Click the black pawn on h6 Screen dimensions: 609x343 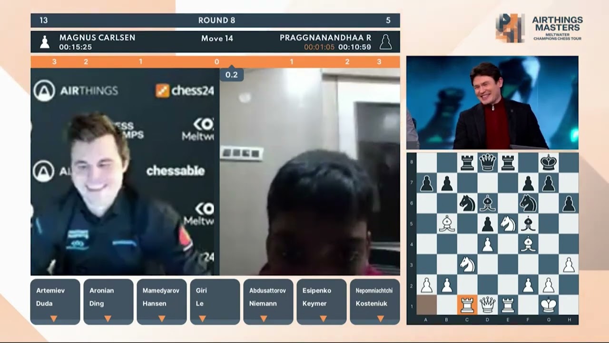(x=569, y=203)
